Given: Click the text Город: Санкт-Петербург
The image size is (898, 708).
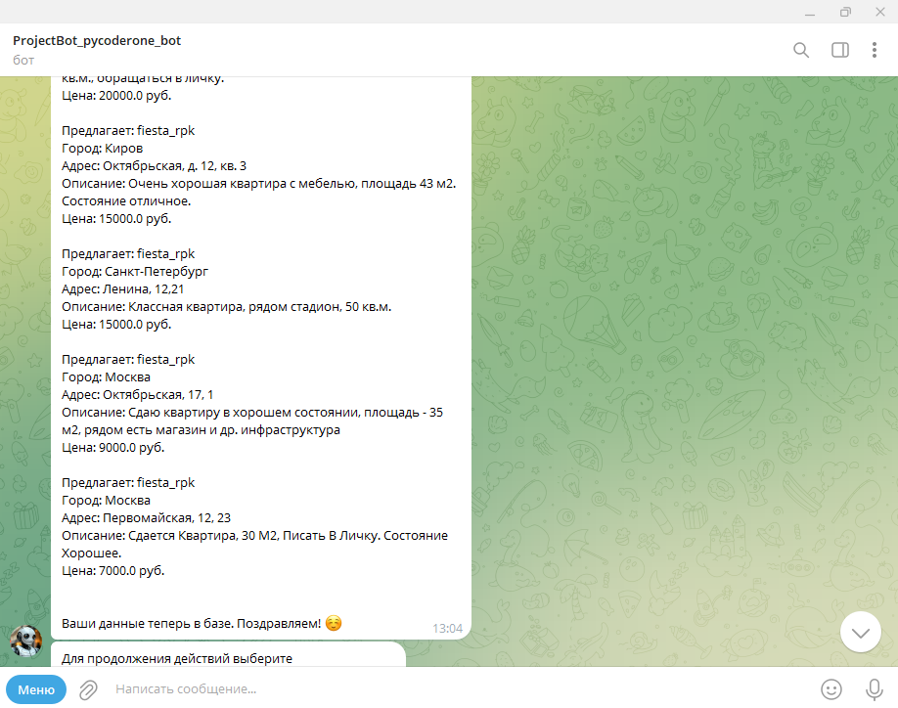Looking at the screenshot, I should coord(135,271).
